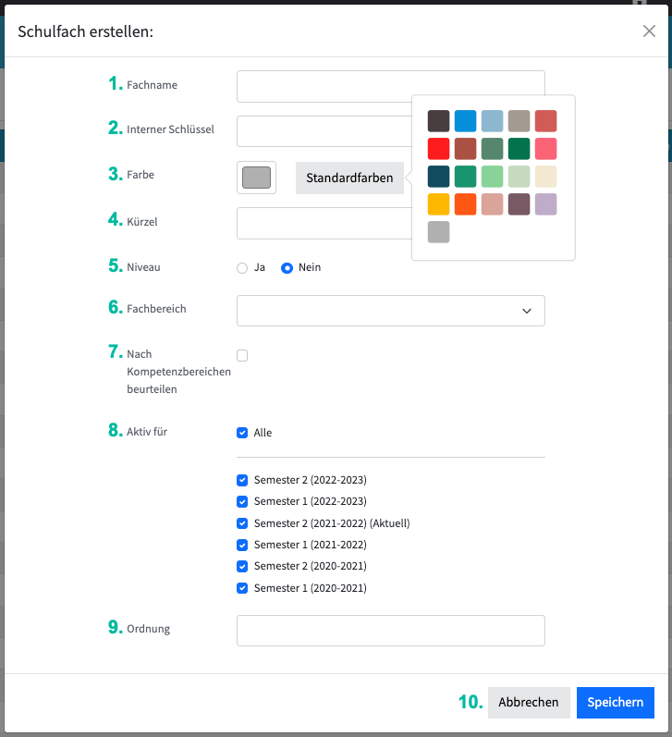Select Nein for Niveau
This screenshot has width=672, height=737.
pyautogui.click(x=287, y=268)
